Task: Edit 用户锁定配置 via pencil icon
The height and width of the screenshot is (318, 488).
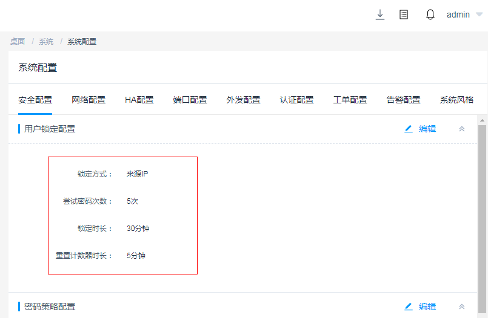Action: pyautogui.click(x=409, y=129)
